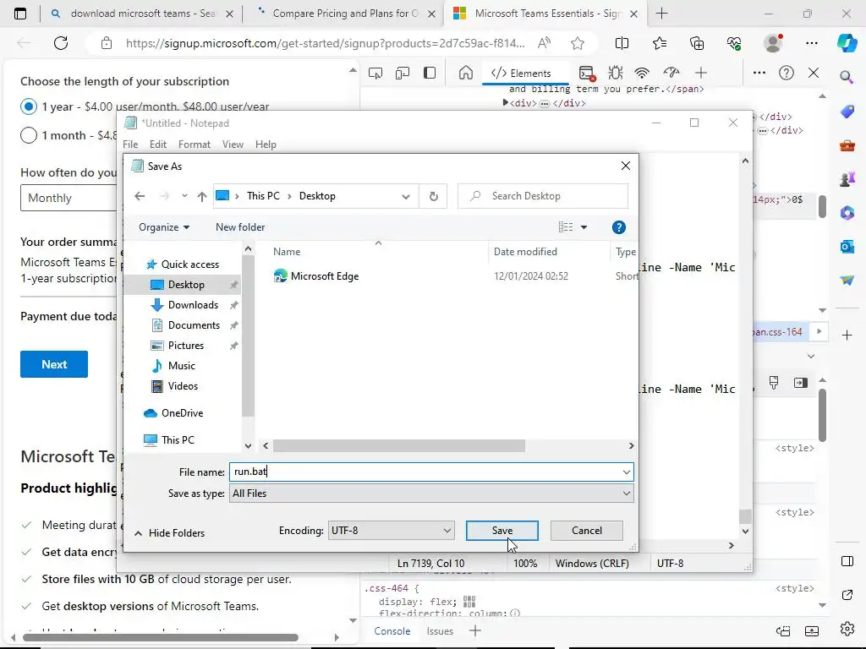Viewport: 866px width, 649px height.
Task: Open Save As dialog help icon
Action: [x=618, y=227]
